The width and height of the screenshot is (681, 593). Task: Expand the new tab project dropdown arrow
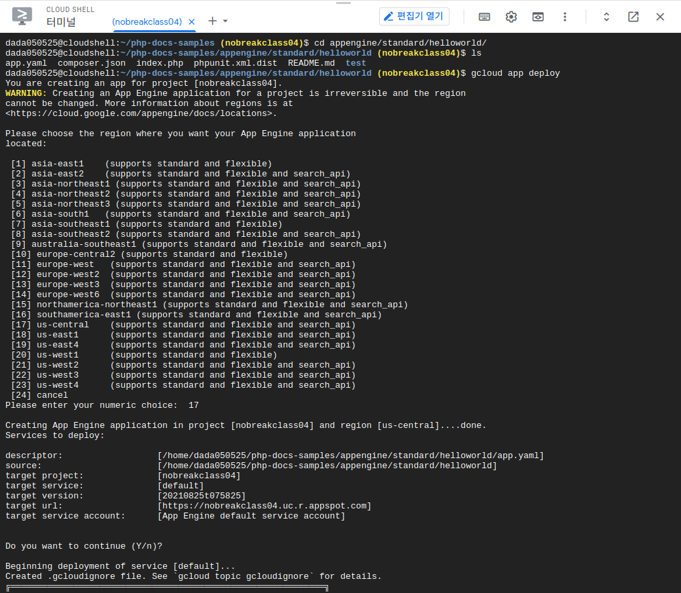225,21
